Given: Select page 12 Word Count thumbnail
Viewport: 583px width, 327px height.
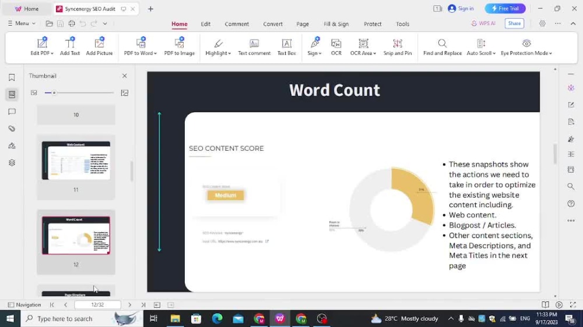Looking at the screenshot, I should tap(76, 235).
